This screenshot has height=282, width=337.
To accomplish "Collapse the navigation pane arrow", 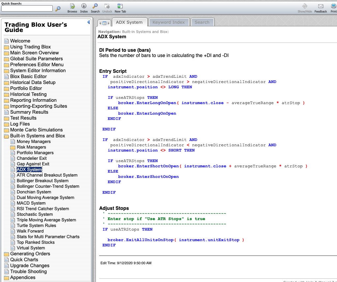I will coord(88,22).
